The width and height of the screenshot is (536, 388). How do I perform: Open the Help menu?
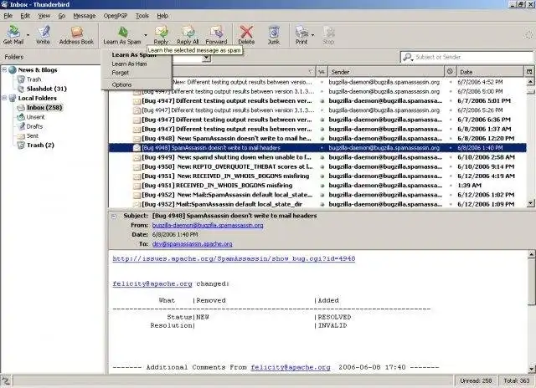[162, 16]
